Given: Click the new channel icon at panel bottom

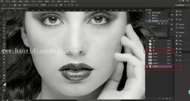Looking at the screenshot, I should (167, 99).
